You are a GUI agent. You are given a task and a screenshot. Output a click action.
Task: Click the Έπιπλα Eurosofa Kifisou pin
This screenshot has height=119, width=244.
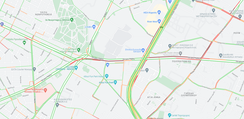click(x=143, y=50)
